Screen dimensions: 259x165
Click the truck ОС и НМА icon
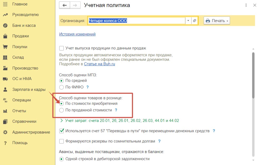5,79
